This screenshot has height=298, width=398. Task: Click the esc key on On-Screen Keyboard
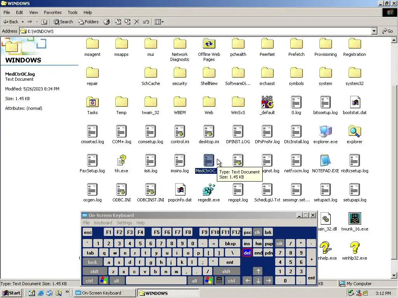(88, 232)
